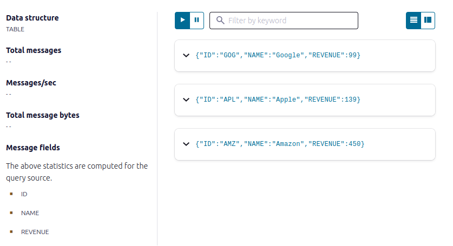Click the statistics computed for query source note
453x246 pixels.
coord(77,172)
